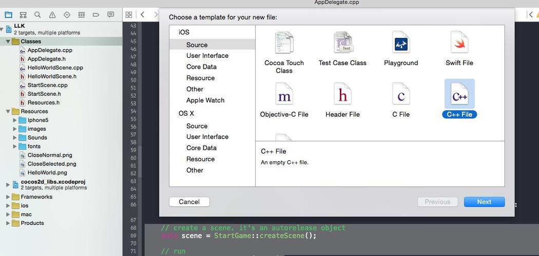Choose the Test Case Class template
Screen dimensions: 539x256
[x=342, y=49]
